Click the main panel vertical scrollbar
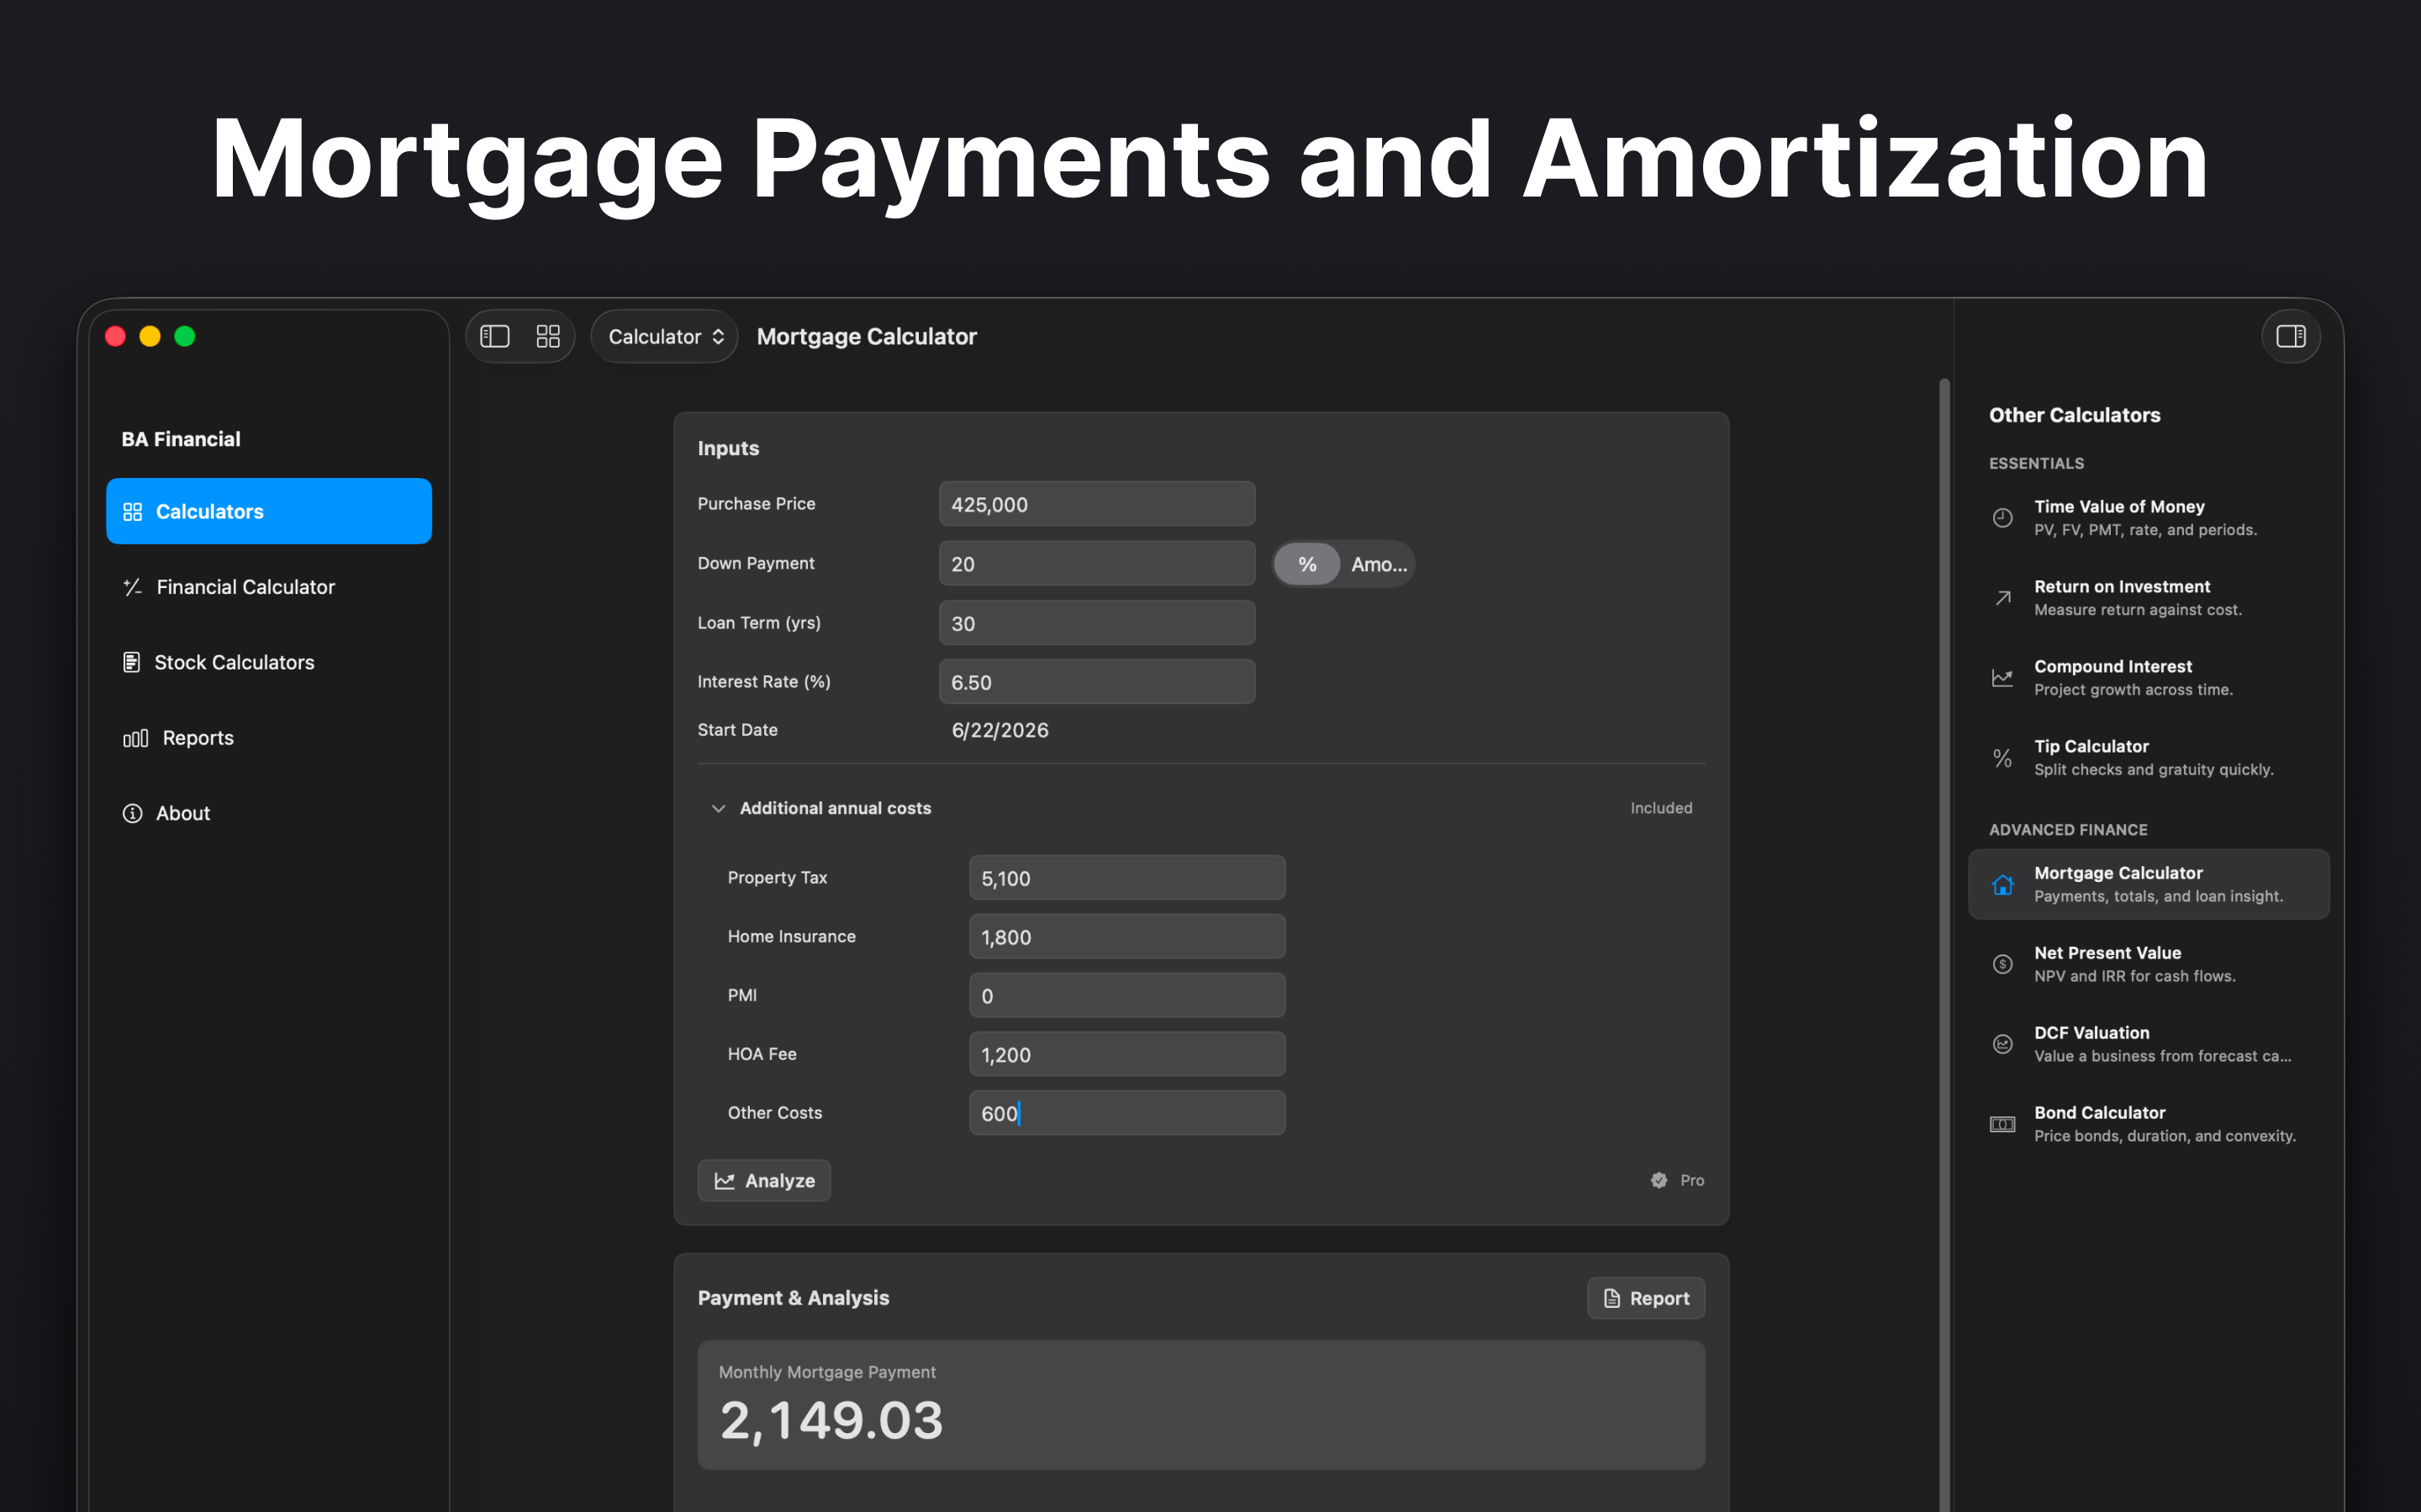The width and height of the screenshot is (2421, 1512). point(1944,945)
